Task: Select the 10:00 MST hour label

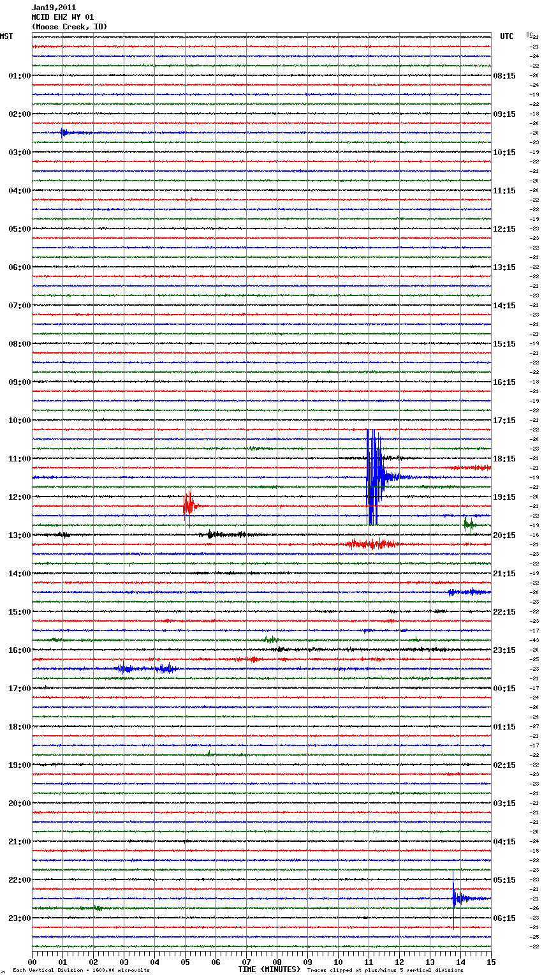Action: click(19, 421)
